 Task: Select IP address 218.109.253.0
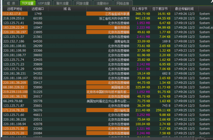point(14,18)
